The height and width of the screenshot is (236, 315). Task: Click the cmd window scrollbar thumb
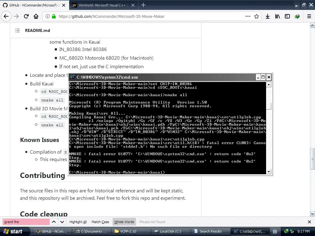(269, 106)
